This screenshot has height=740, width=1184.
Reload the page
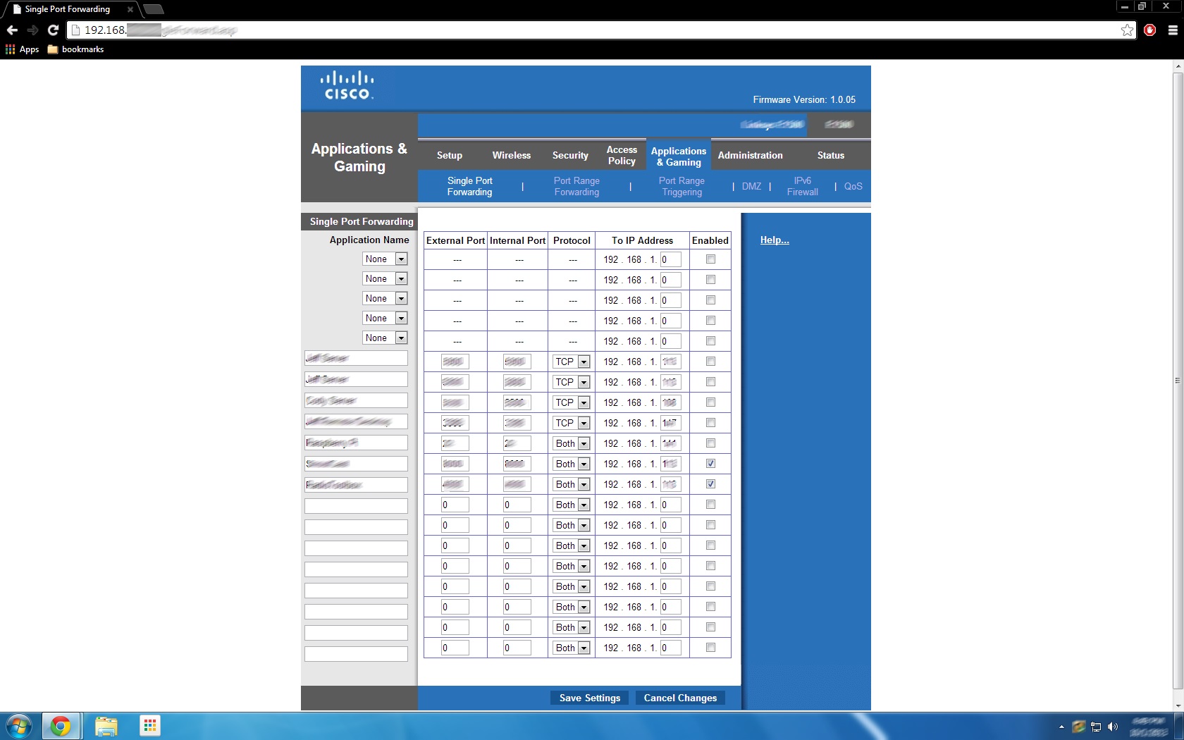pyautogui.click(x=53, y=30)
